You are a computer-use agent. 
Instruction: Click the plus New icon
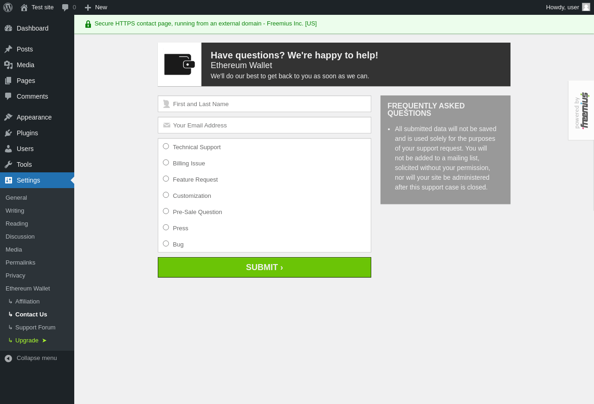point(88,7)
